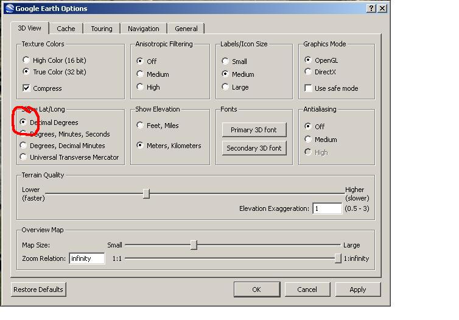Select High Color (16 bit) option

(x=26, y=60)
